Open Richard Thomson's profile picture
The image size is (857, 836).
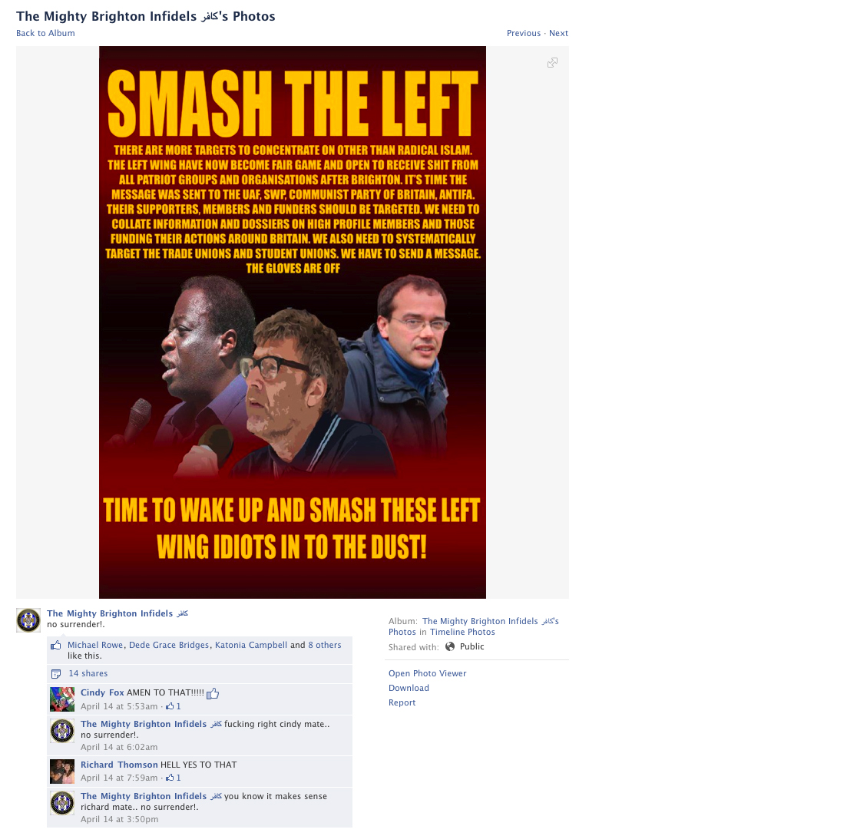[x=62, y=772]
